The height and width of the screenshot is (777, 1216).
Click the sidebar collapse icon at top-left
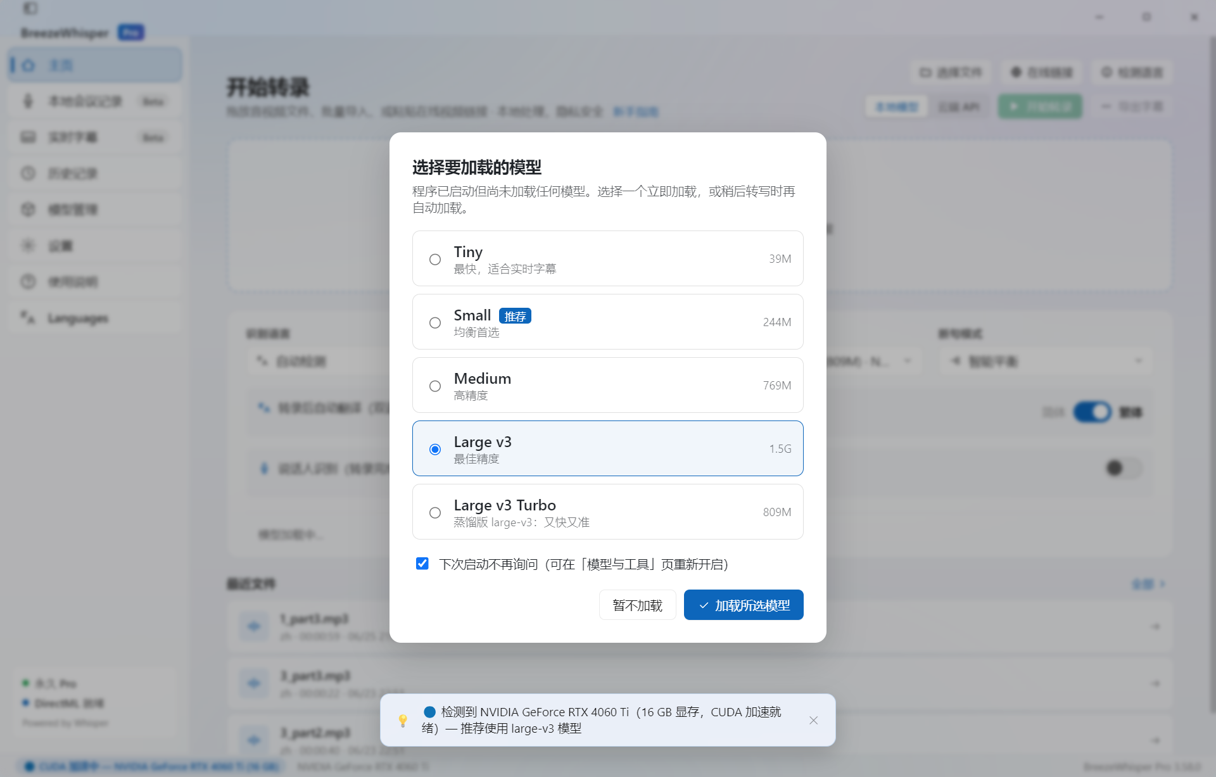pos(30,8)
